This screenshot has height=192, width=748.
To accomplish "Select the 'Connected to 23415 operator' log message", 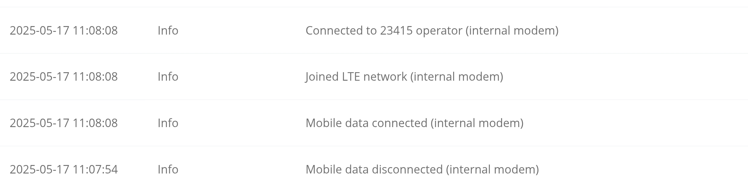I will [x=432, y=30].
